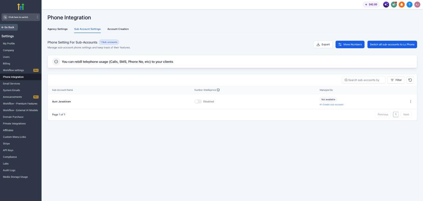Open the announcements megaphone icon
The width and height of the screenshot is (423, 201).
(394, 5)
